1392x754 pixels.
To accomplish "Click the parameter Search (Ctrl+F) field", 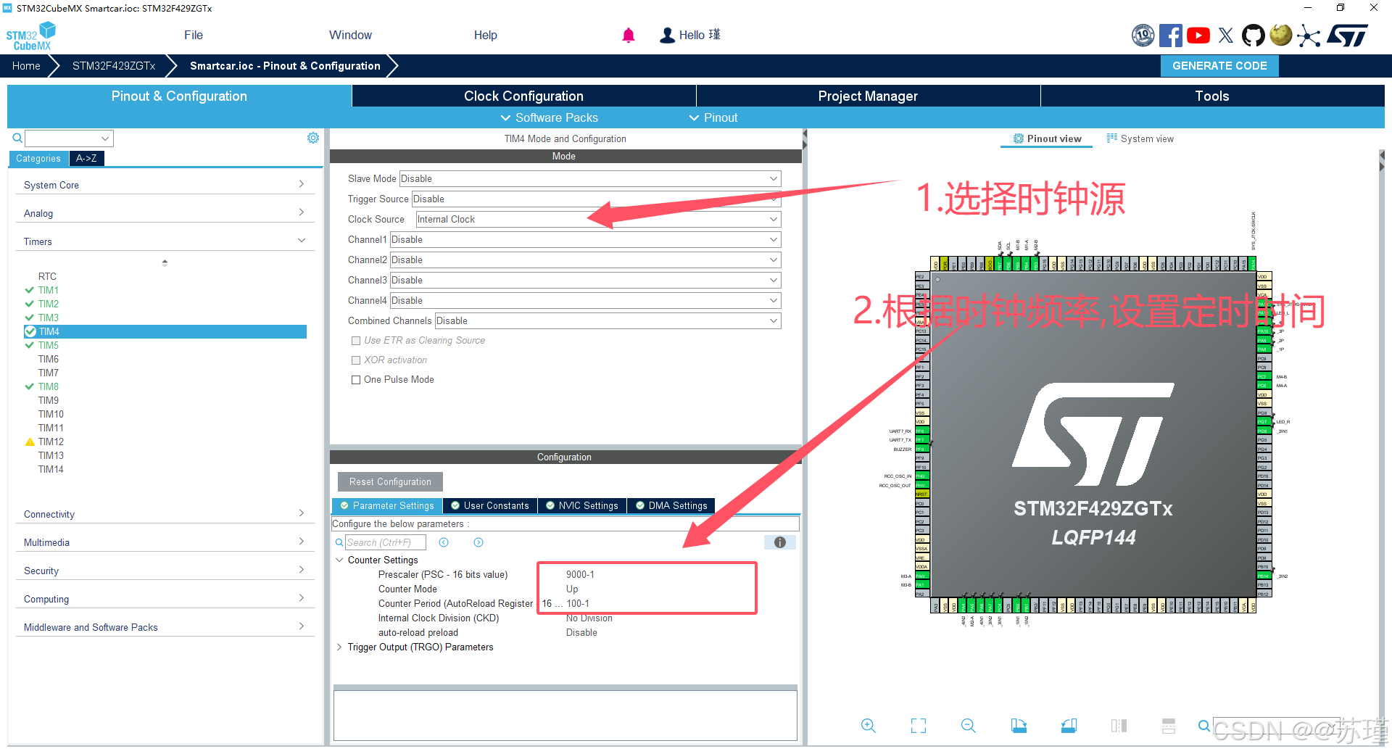I will pos(386,542).
